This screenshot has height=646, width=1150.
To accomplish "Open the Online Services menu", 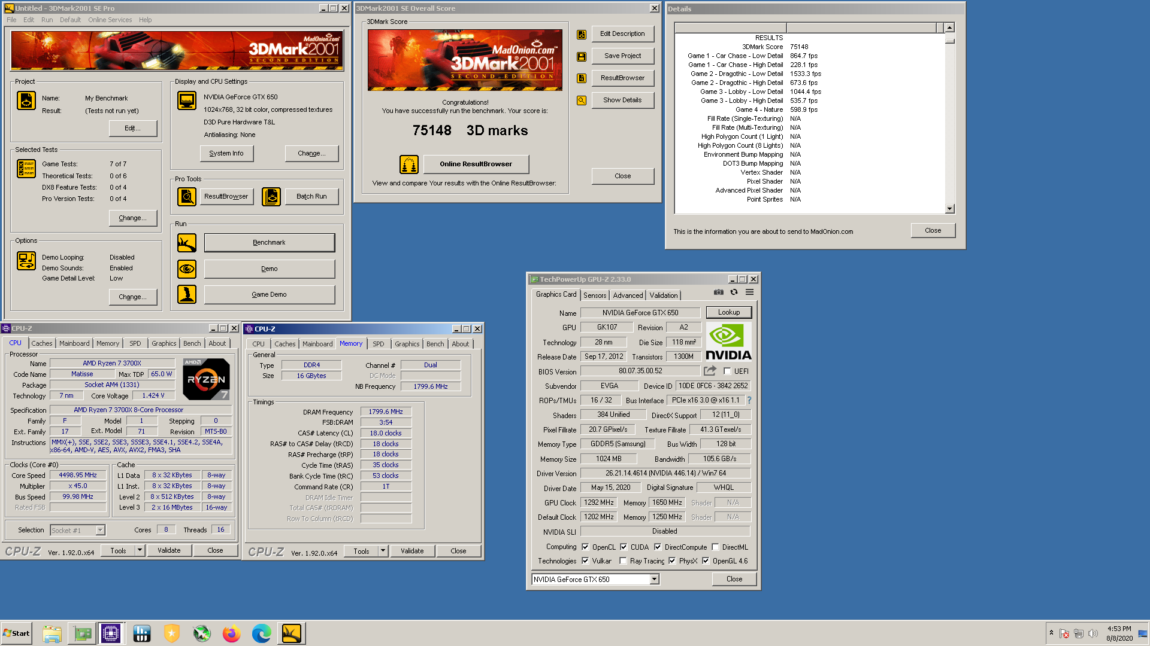I will pyautogui.click(x=110, y=20).
